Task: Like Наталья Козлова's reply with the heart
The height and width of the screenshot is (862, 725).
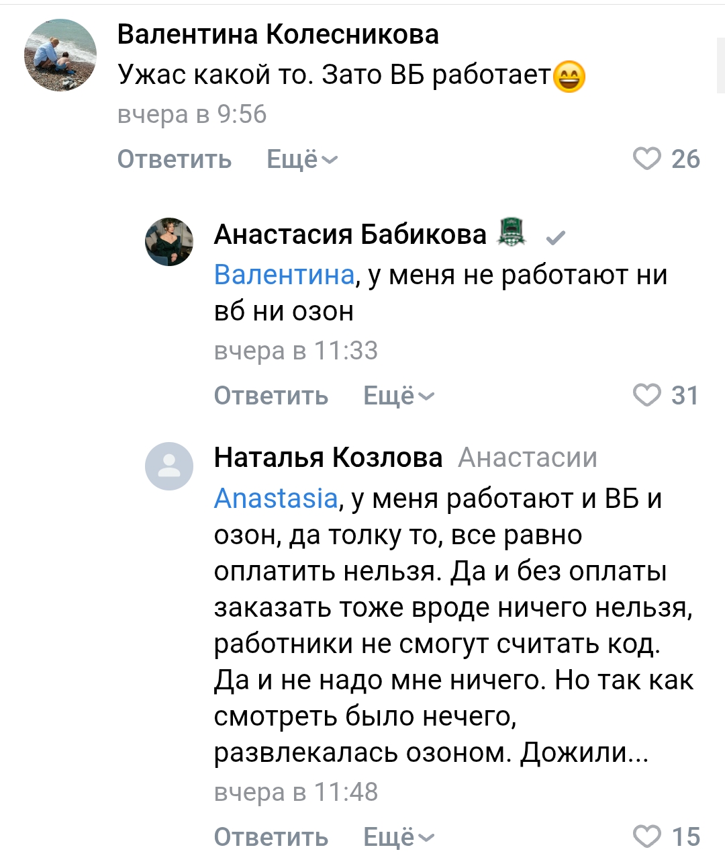Action: click(647, 836)
